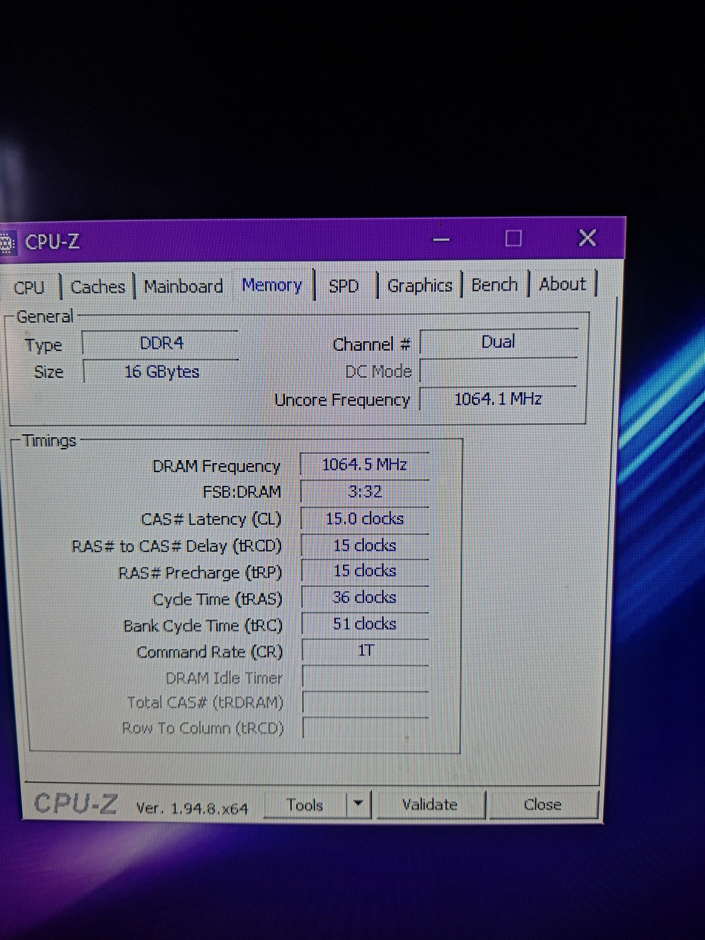The width and height of the screenshot is (705, 940).
Task: Click the Command Rate 1T value
Action: [x=365, y=650]
